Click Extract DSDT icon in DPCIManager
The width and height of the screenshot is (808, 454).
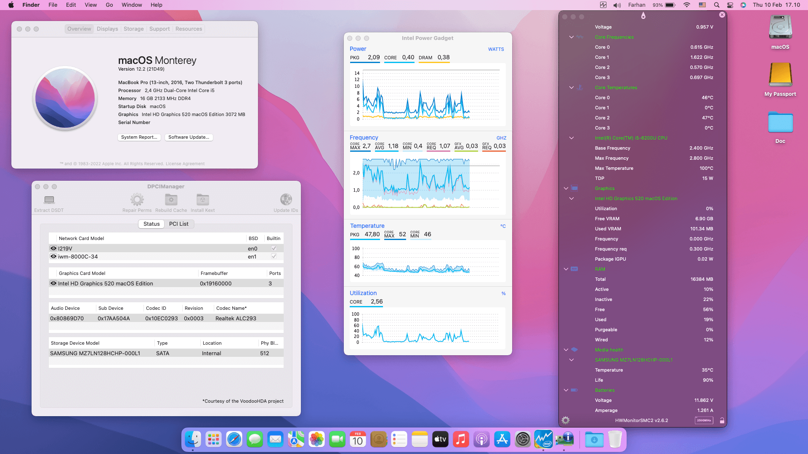coord(49,200)
